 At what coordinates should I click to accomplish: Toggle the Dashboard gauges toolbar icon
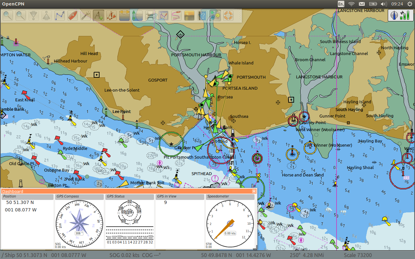pyautogui.click(x=215, y=15)
